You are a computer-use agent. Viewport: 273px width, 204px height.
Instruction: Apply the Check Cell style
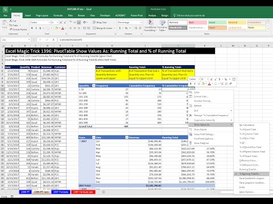coord(178,28)
